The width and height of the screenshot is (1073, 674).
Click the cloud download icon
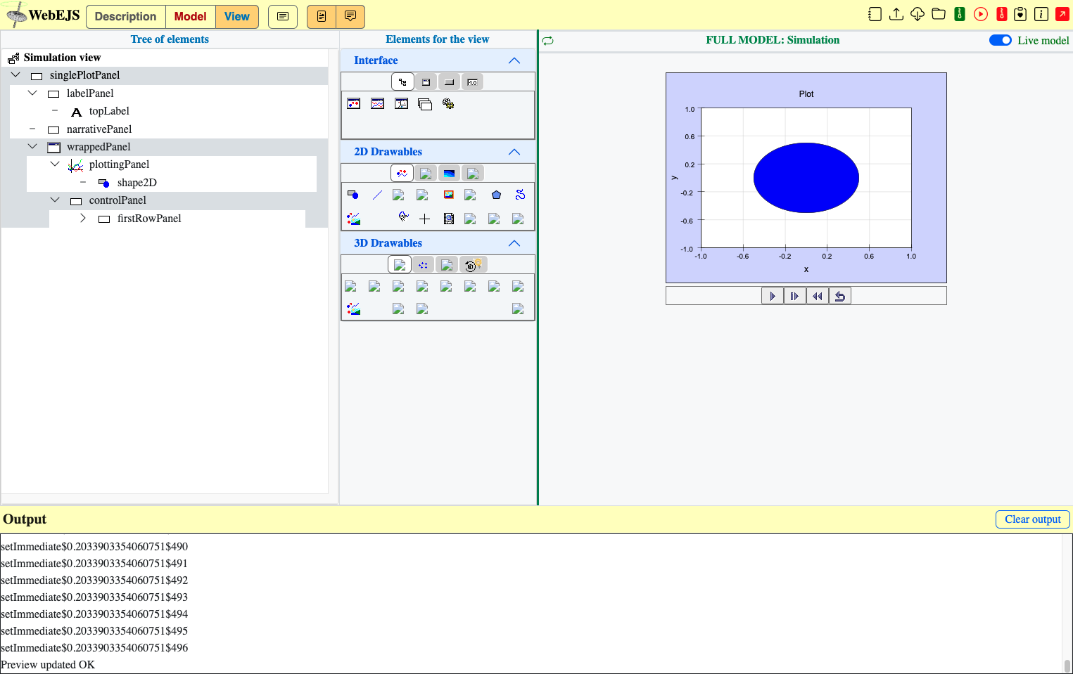coord(917,14)
